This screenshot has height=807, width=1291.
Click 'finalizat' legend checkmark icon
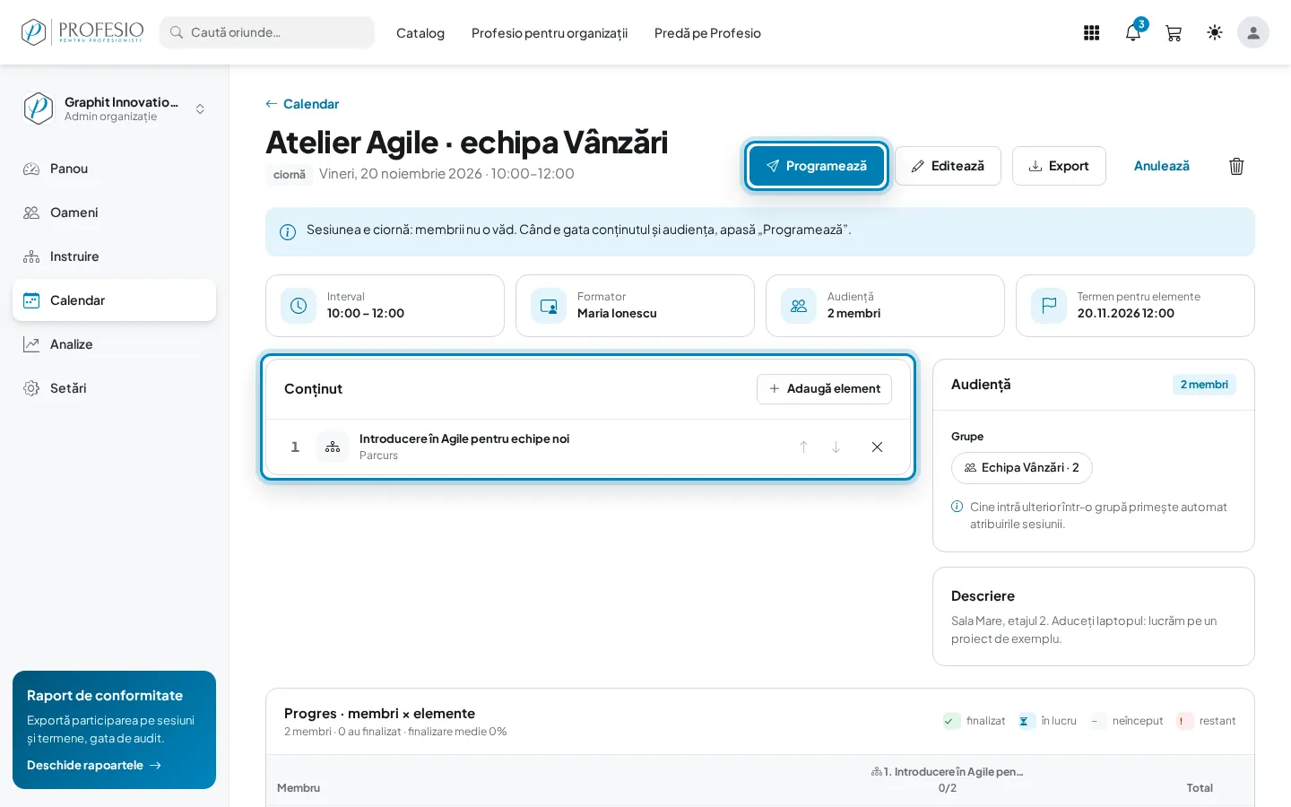point(951,721)
